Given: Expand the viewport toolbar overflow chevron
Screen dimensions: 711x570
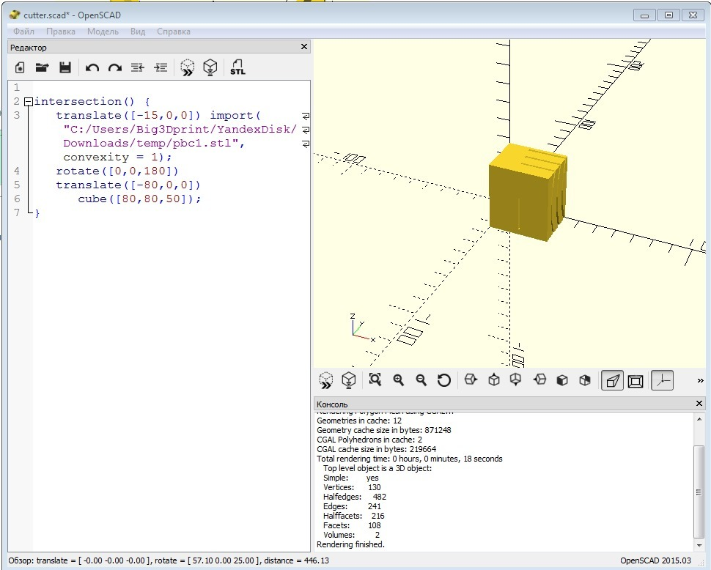Looking at the screenshot, I should coord(700,380).
